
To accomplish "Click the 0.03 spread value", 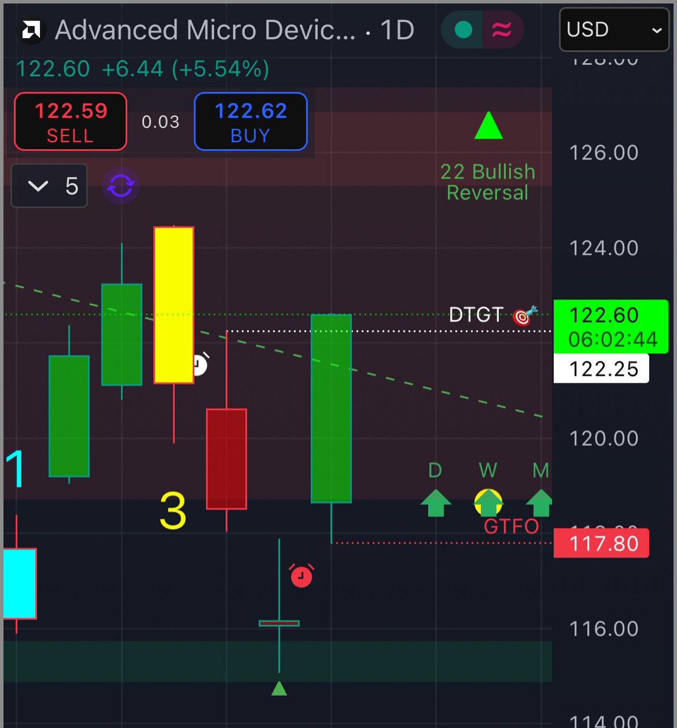I will click(160, 122).
